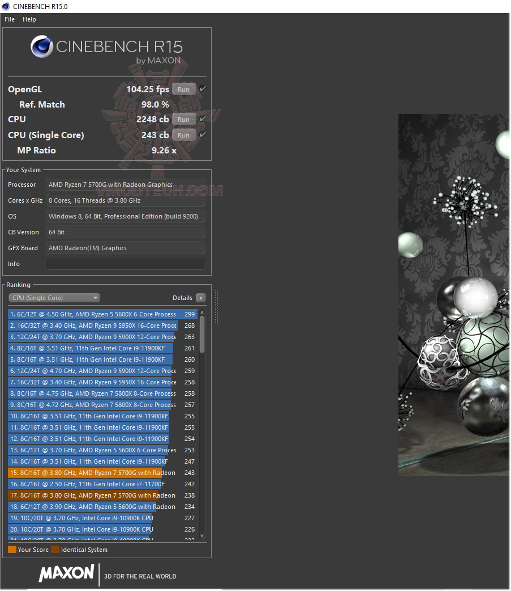Image resolution: width=511 pixels, height=591 pixels.
Task: Select rank 15 Ryzen 7 5700G your score
Action: tap(102, 473)
